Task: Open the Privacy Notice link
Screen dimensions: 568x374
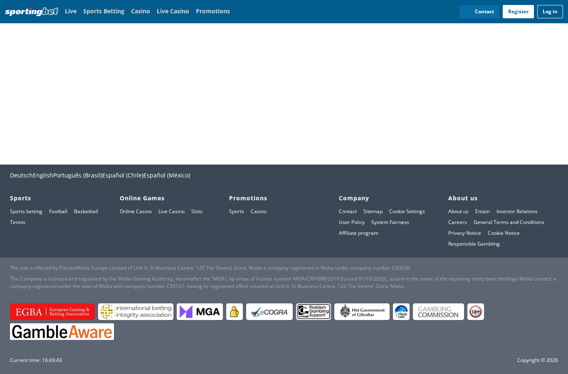Action: 464,233
